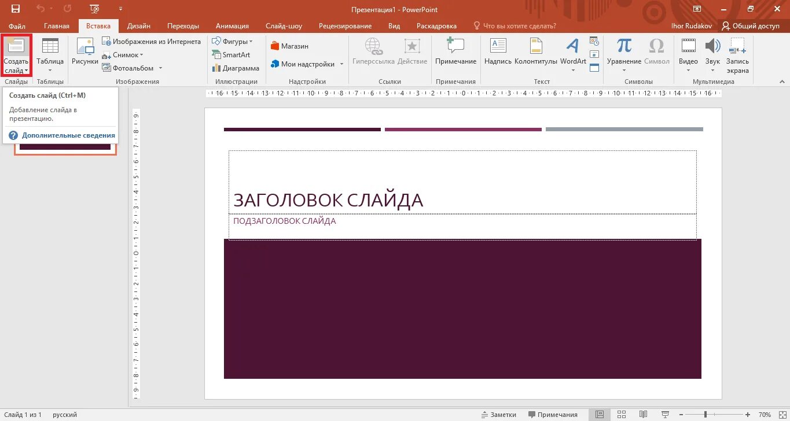Click the Redo icon in quick access toolbar
The height and width of the screenshot is (421, 790).
(67, 9)
